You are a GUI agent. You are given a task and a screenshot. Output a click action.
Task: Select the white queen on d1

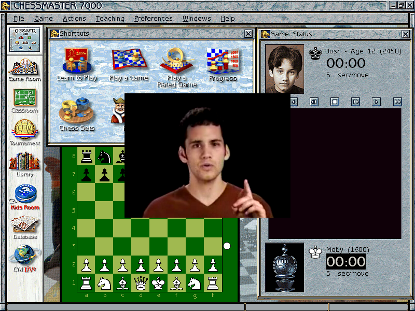point(141,282)
